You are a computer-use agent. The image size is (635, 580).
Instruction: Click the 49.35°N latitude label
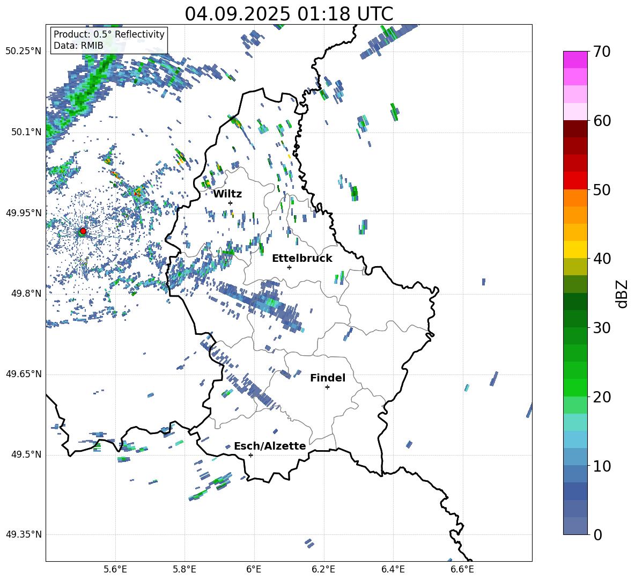click(24, 534)
